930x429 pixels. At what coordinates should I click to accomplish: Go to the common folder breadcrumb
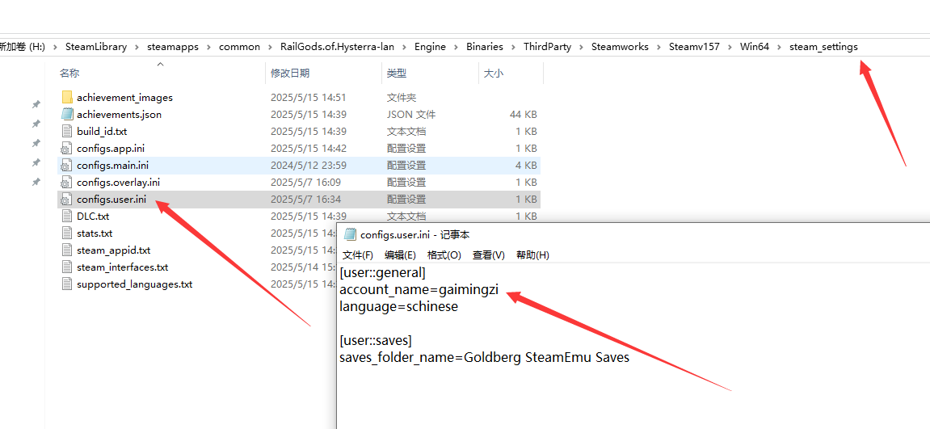tap(240, 47)
